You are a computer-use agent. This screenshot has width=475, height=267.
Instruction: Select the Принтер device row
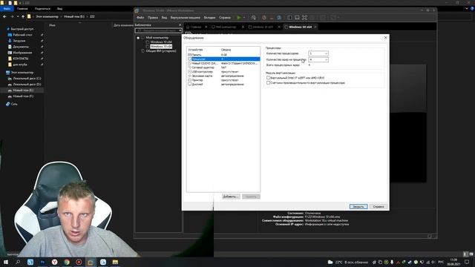(x=223, y=80)
